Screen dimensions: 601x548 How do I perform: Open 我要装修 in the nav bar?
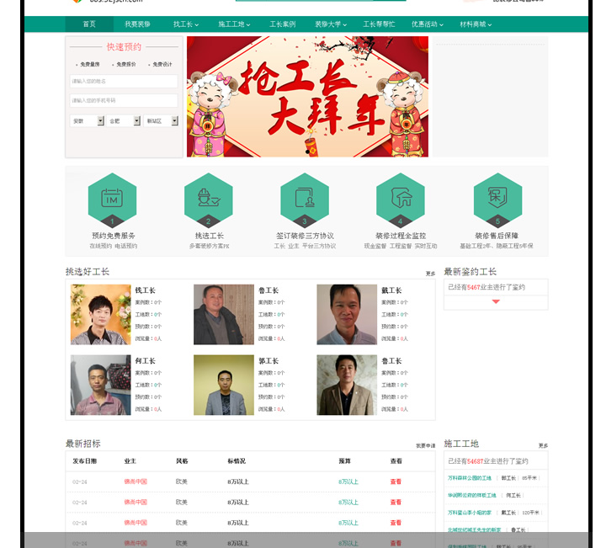[x=137, y=24]
